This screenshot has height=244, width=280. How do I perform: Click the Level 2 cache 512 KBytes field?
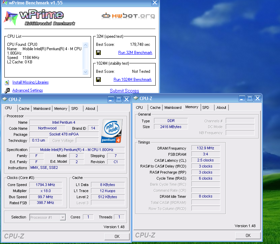pos(108,197)
